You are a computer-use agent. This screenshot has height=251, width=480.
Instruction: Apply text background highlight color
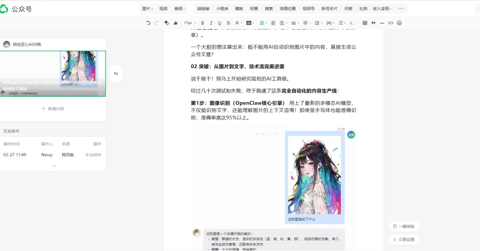(x=249, y=23)
